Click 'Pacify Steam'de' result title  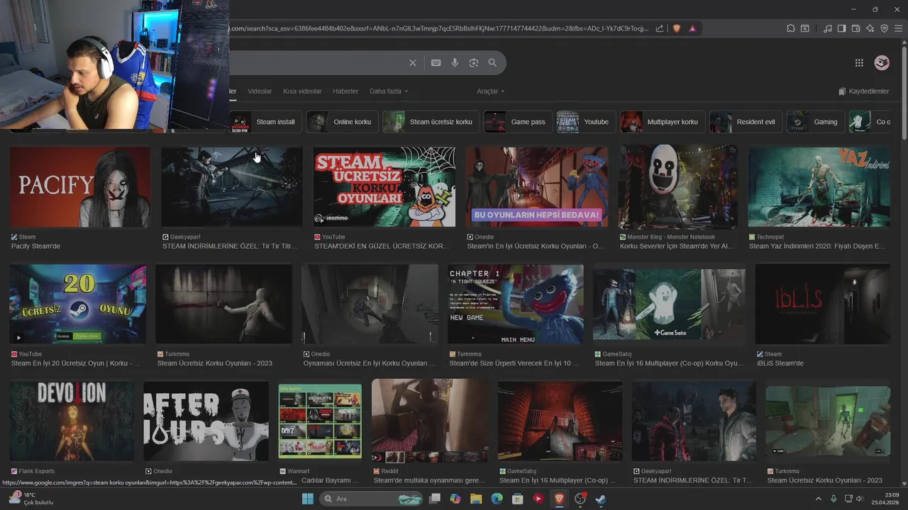click(35, 246)
